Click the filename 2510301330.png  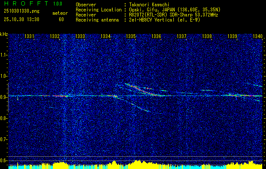[x=22, y=11]
